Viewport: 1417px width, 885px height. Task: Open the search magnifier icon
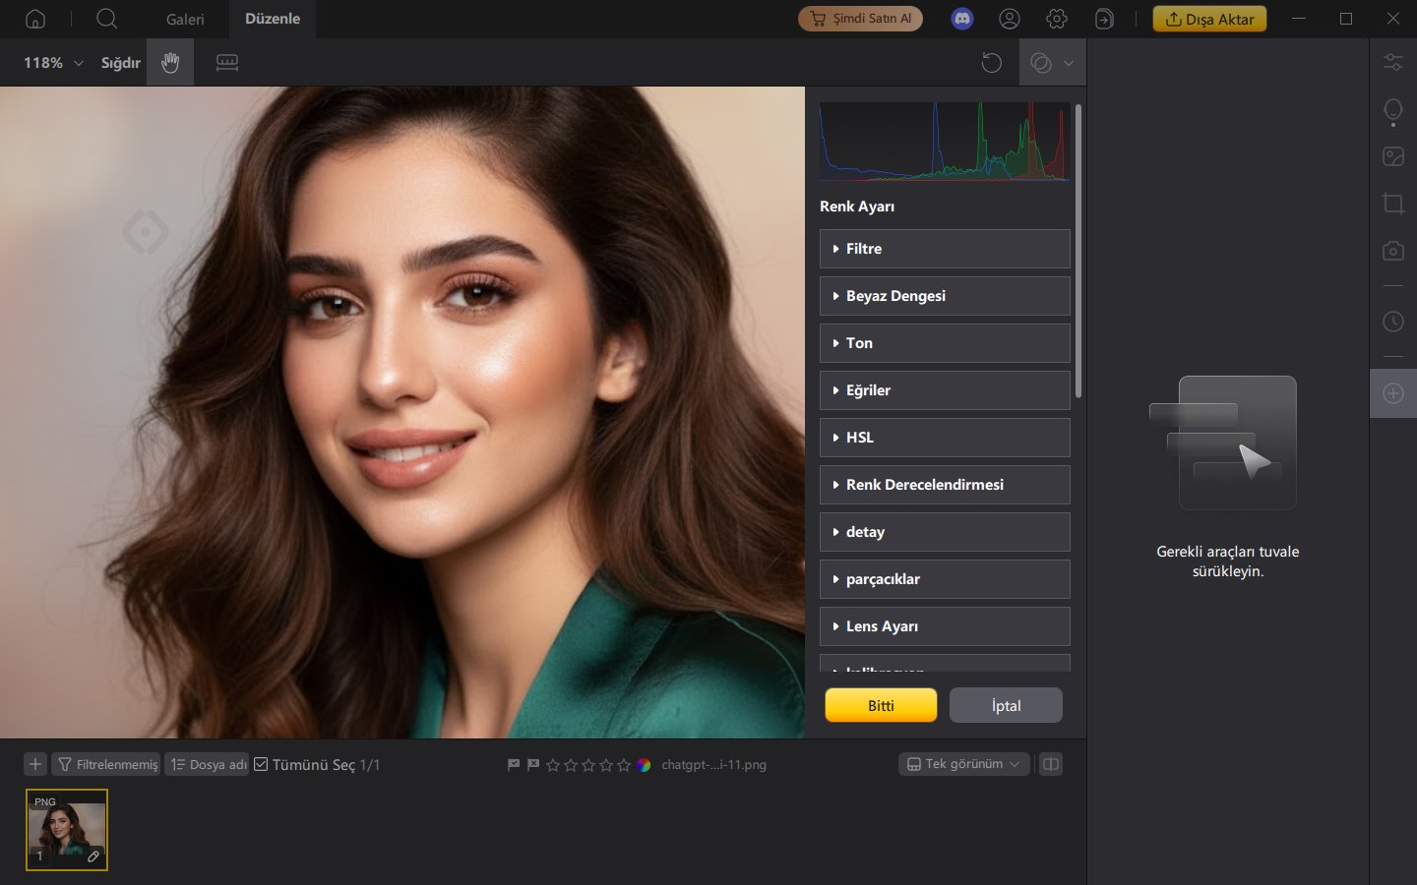(107, 19)
